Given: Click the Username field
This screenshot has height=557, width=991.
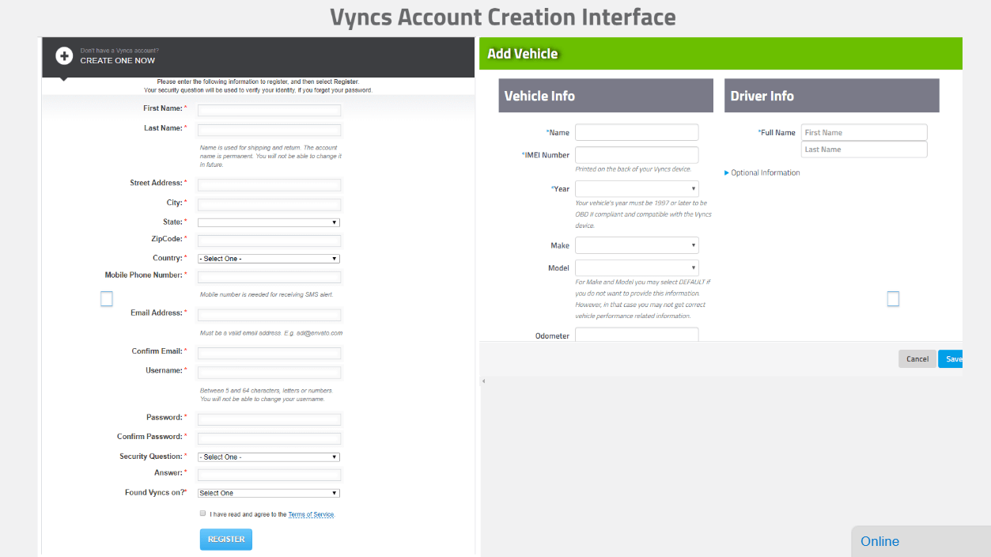Looking at the screenshot, I should pos(269,372).
